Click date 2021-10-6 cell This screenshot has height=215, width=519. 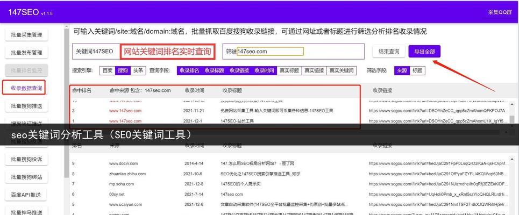pyautogui.click(x=193, y=174)
